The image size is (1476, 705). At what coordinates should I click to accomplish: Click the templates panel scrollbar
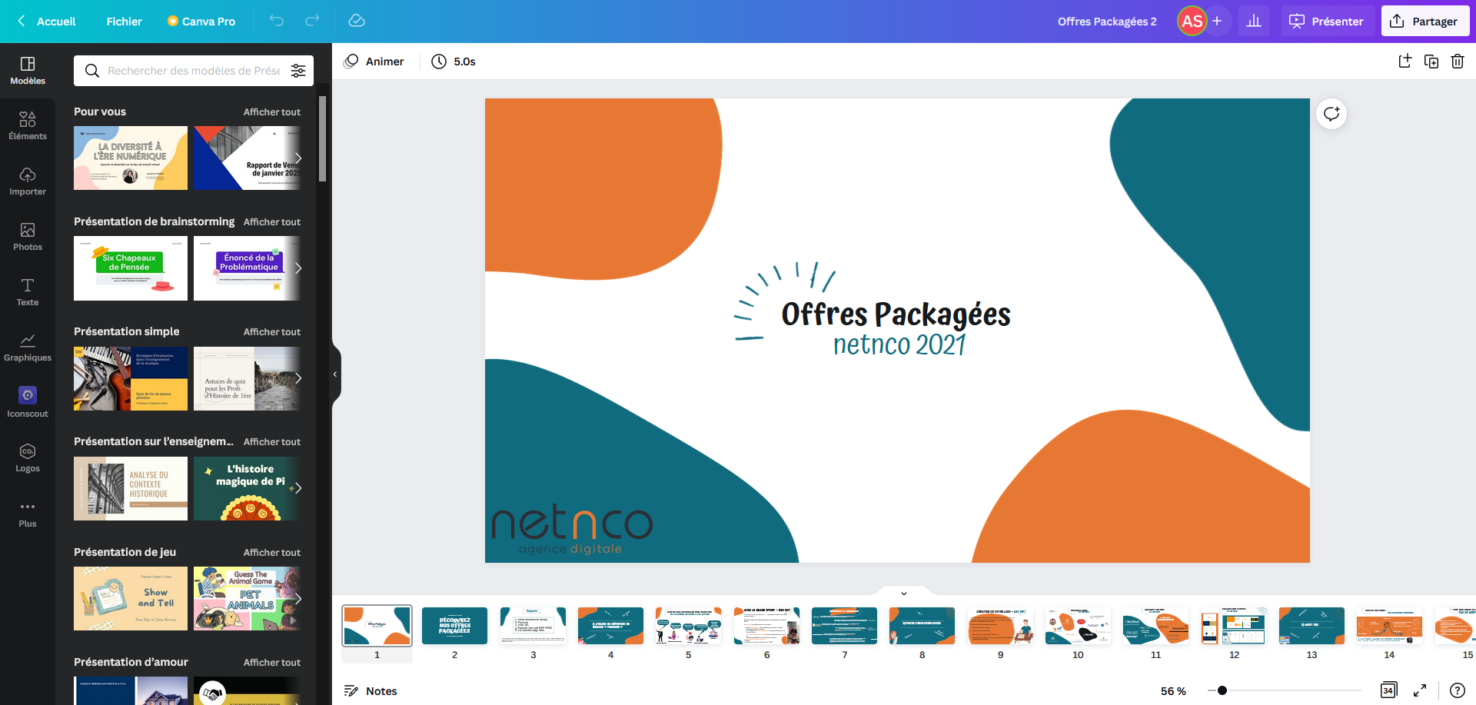coord(323,138)
